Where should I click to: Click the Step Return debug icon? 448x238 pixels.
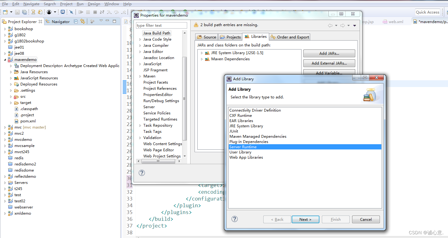123,12
